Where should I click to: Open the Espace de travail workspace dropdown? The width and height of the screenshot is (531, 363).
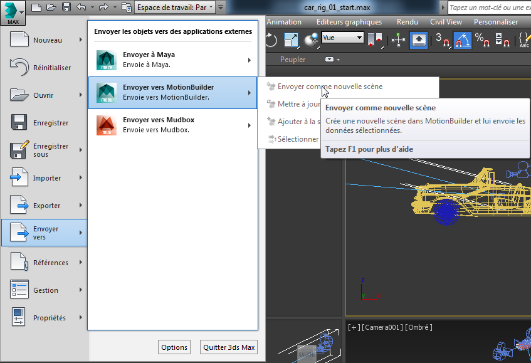click(175, 7)
